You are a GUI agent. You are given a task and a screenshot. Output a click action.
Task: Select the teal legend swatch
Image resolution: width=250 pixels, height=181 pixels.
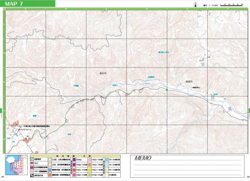(107, 160)
